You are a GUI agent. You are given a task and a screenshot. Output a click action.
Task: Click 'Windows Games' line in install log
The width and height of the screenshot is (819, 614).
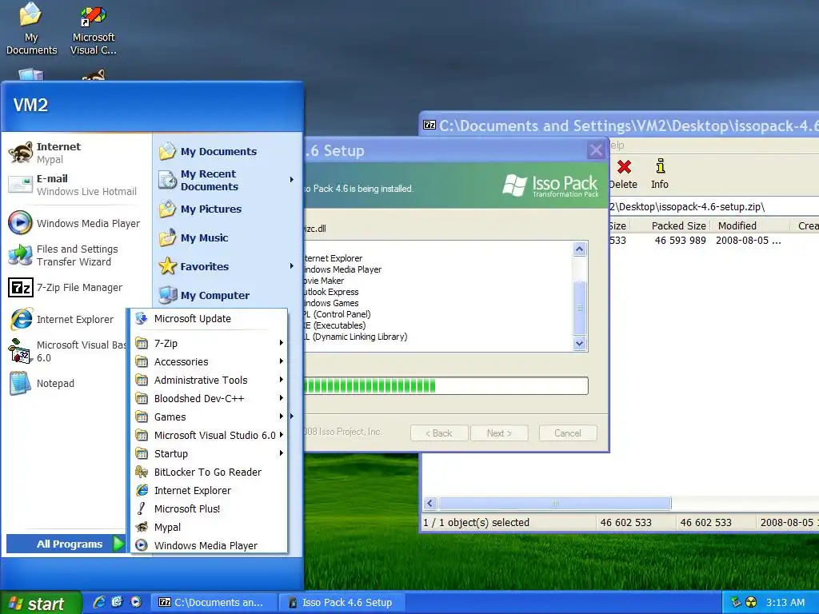coord(331,303)
